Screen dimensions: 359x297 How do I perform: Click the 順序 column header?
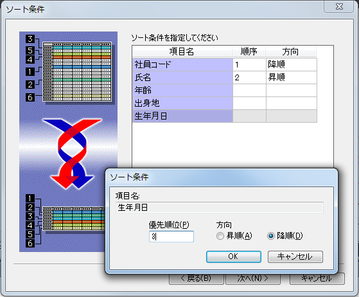coord(249,51)
